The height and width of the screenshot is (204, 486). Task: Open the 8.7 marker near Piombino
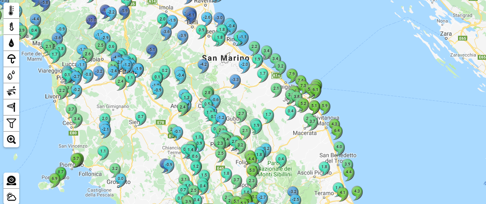point(61,173)
